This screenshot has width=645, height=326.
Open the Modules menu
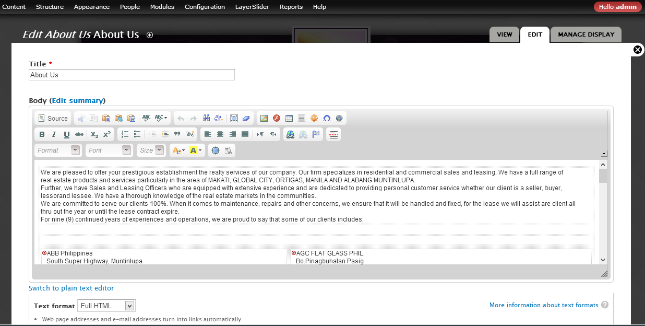tap(162, 7)
